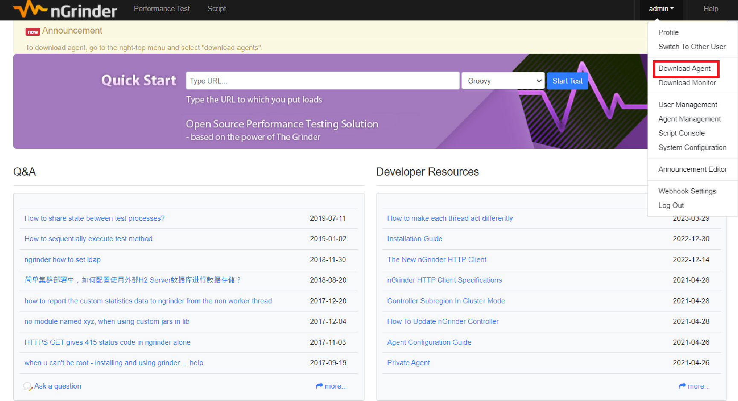Viewport: 738px width, 401px height.
Task: Click the arrow icon beside Developer Resources more
Action: pyautogui.click(x=682, y=386)
